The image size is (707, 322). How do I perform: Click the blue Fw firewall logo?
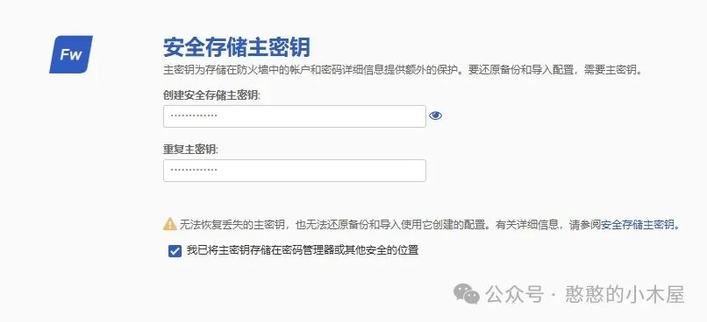71,54
